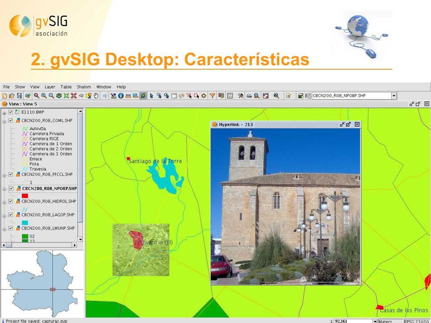Open the File menu
The width and height of the screenshot is (431, 323).
pos(7,87)
